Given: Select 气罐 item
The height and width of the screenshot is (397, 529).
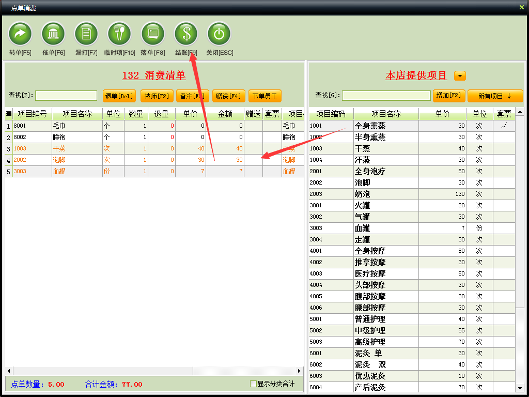Looking at the screenshot, I should (412, 217).
